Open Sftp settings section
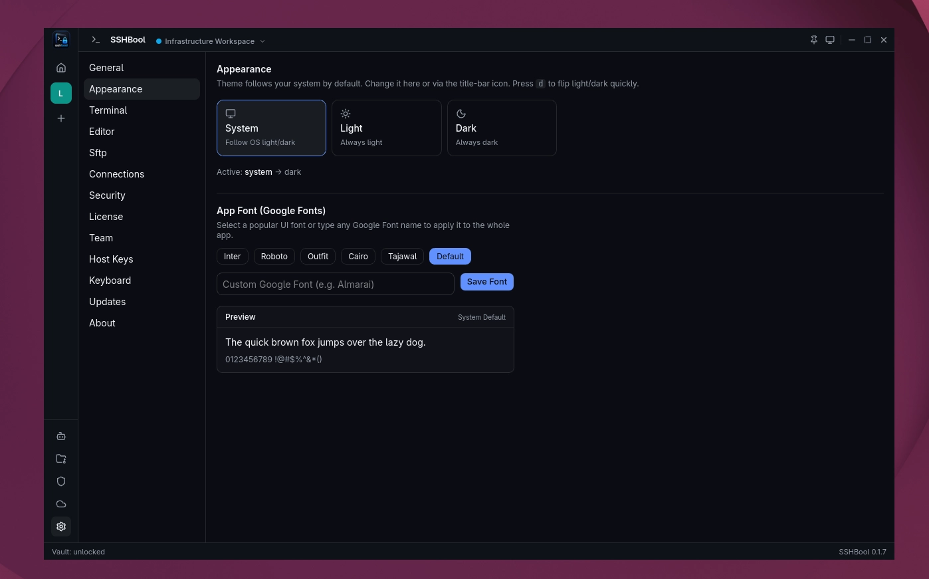Viewport: 929px width, 579px height. coord(142,153)
